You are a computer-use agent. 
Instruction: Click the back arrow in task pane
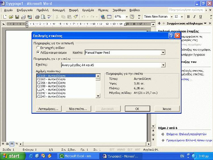159,23
